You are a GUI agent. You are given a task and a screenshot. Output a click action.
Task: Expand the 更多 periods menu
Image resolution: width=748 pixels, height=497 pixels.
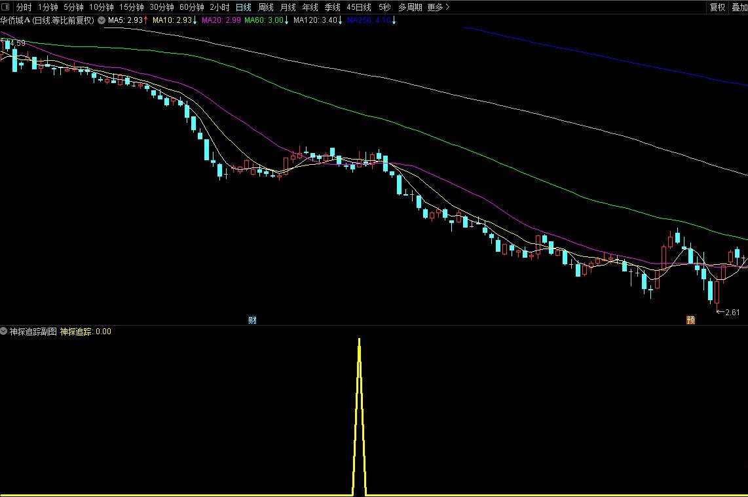438,7
